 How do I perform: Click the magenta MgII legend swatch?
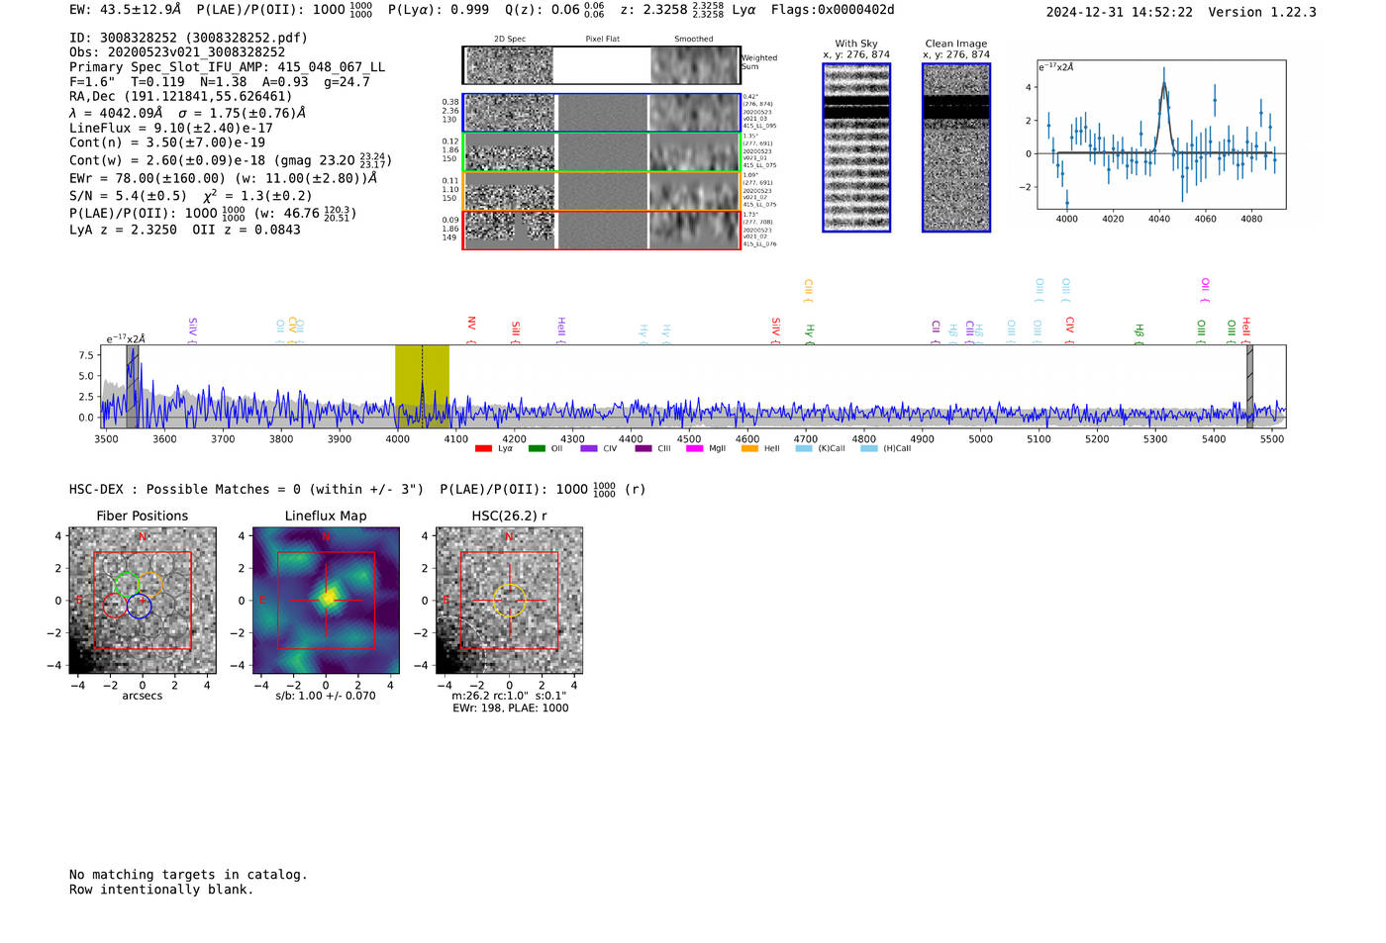694,449
